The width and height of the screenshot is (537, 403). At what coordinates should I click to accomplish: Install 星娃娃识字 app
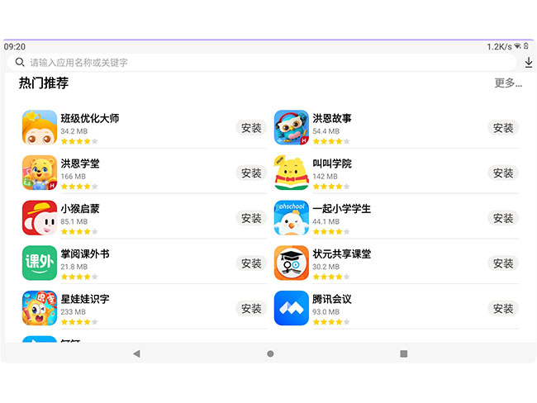coord(251,308)
